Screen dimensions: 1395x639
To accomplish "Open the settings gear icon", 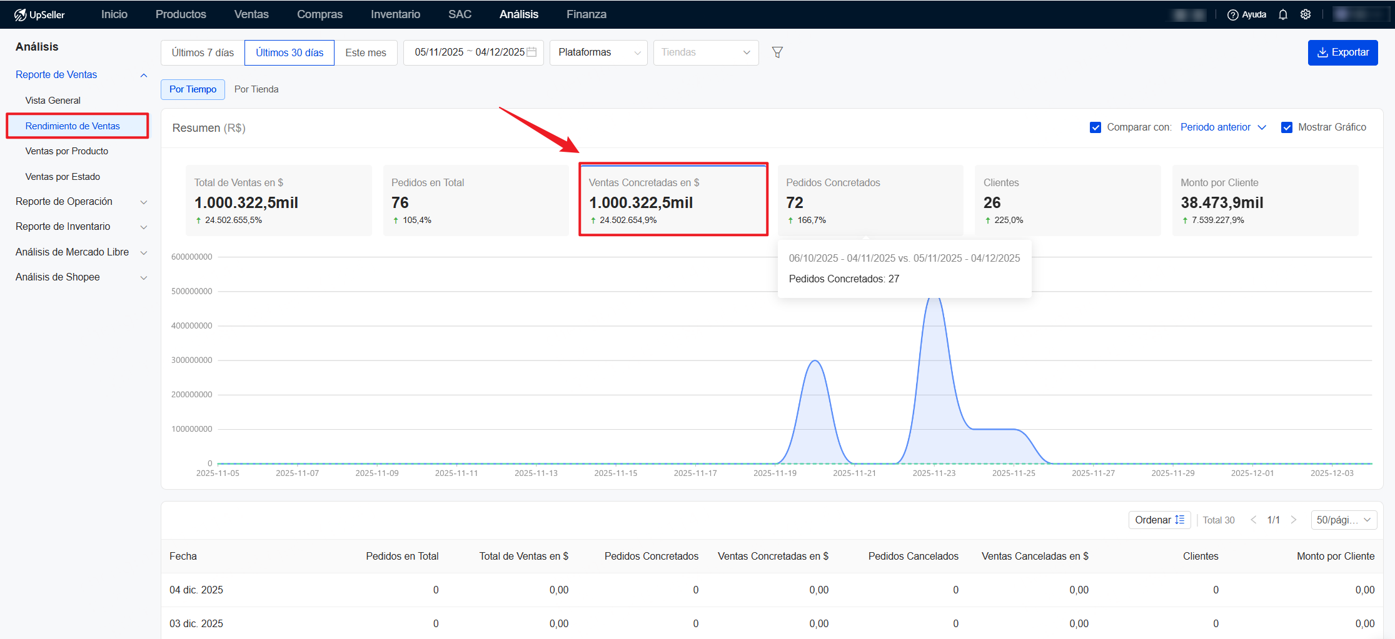I will [x=1306, y=15].
